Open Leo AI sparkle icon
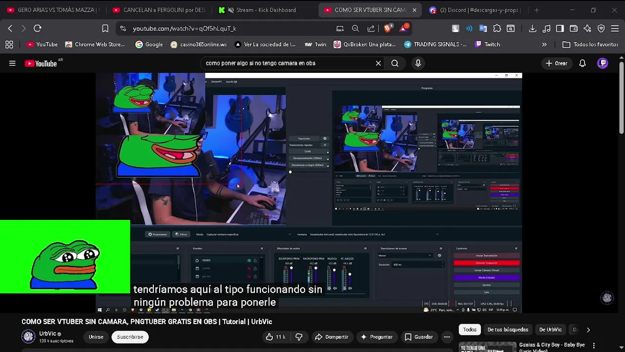 click(587, 28)
